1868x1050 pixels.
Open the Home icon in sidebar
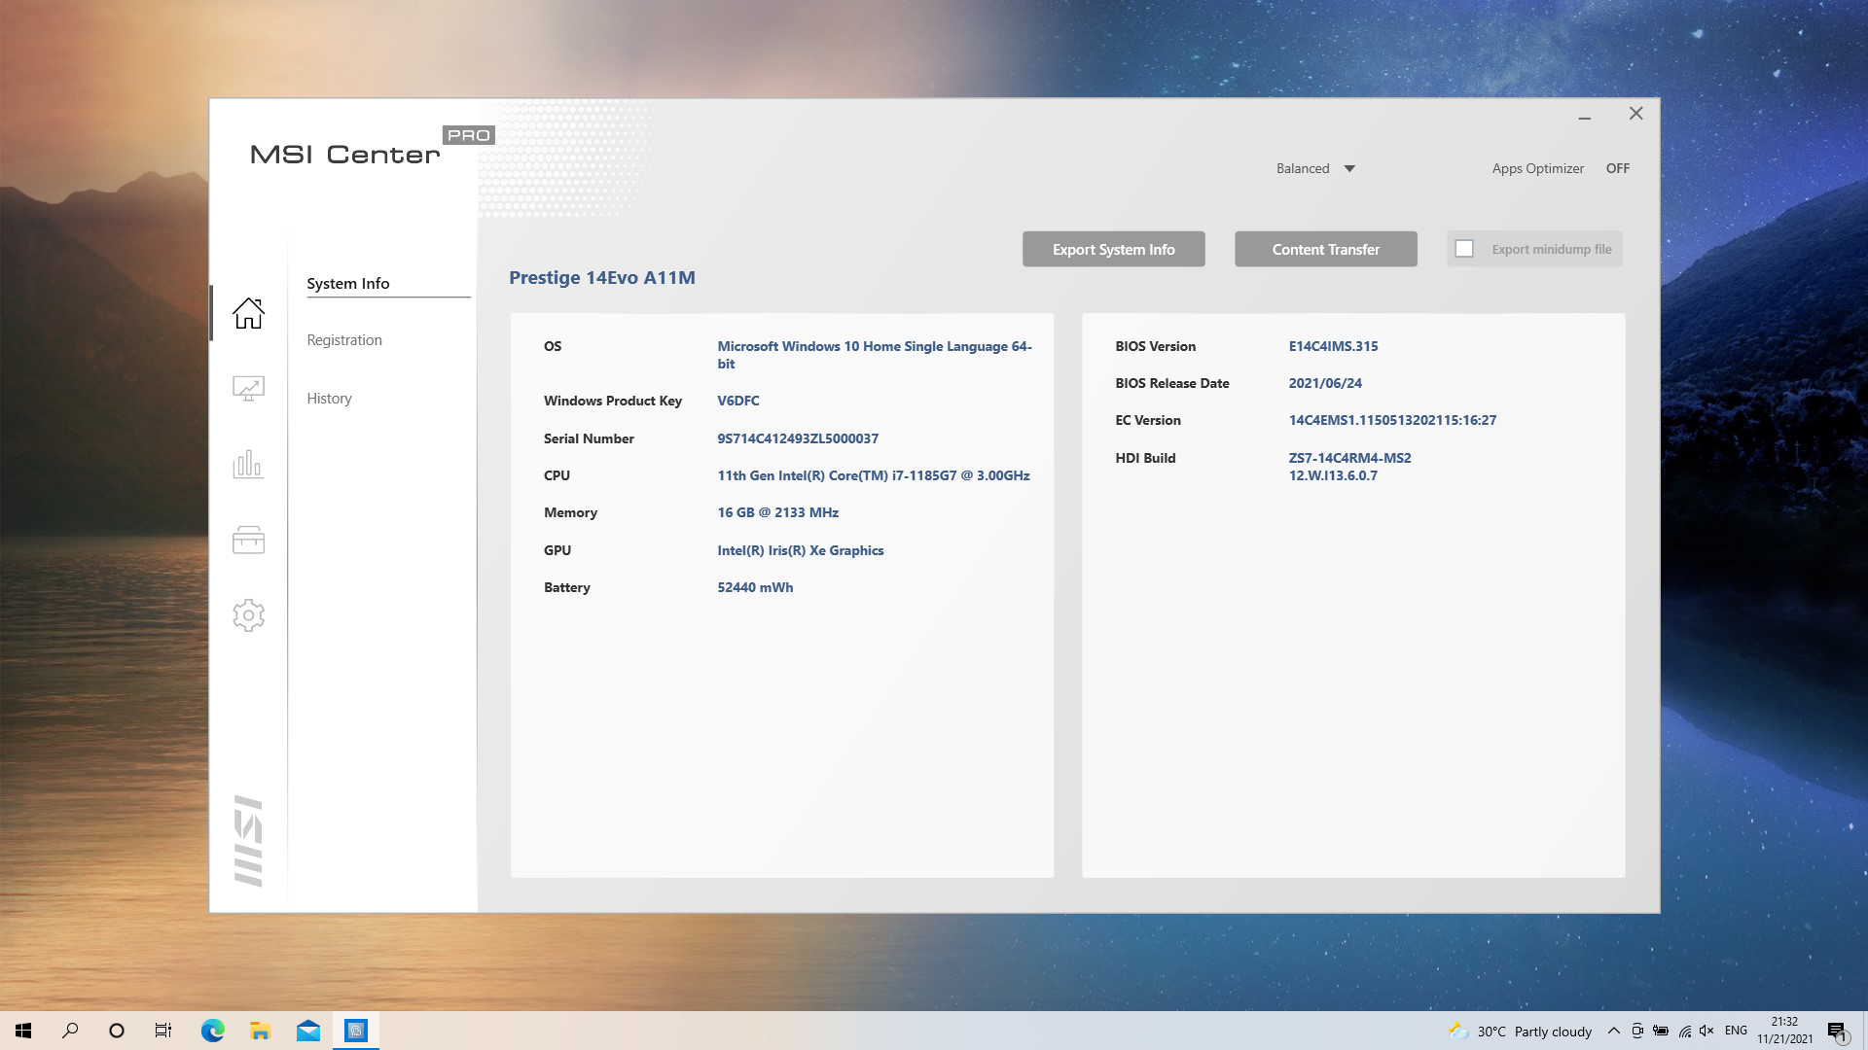coord(248,313)
